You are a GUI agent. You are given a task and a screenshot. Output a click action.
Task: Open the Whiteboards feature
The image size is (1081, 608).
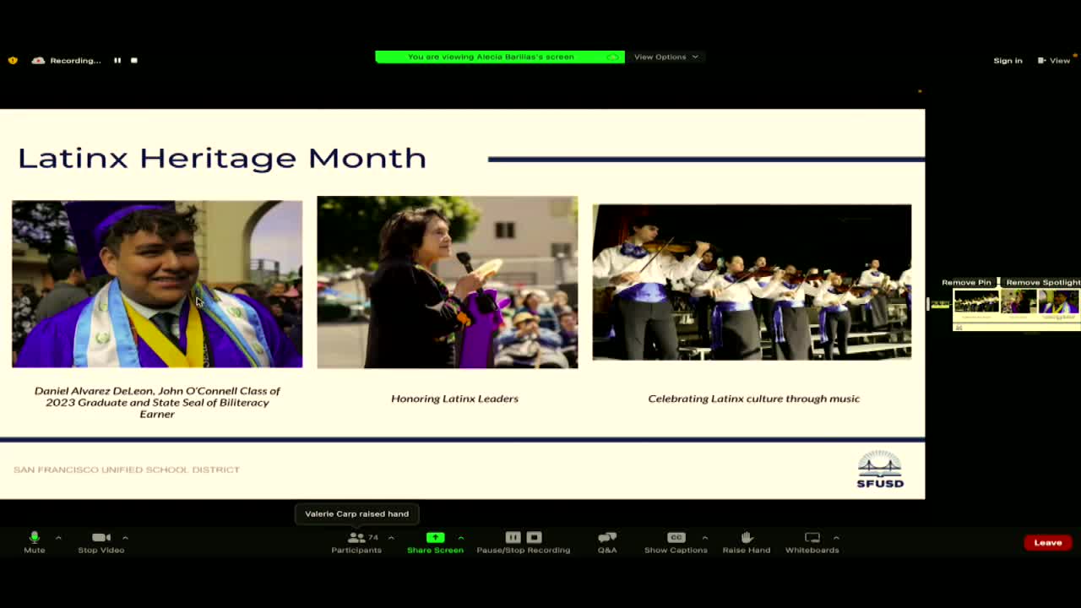click(x=811, y=543)
